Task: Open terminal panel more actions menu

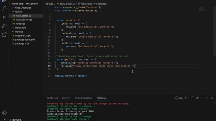Action: tap(202, 98)
